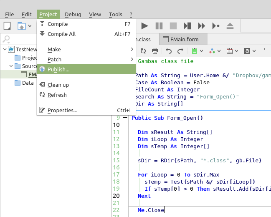This screenshot has width=271, height=217.
Task: Click the eject step out icon
Action: 230,26
